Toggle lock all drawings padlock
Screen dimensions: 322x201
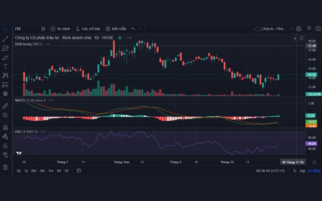pyautogui.click(x=5, y=145)
